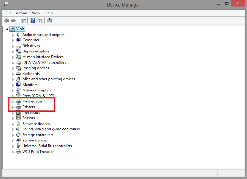This screenshot has width=247, height=179.
Task: Select the WSD Print Provider label
Action: tap(38, 152)
